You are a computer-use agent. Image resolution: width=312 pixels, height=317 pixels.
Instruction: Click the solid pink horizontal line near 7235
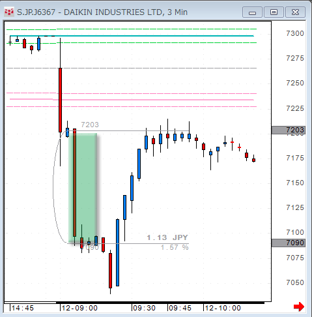point(132,100)
